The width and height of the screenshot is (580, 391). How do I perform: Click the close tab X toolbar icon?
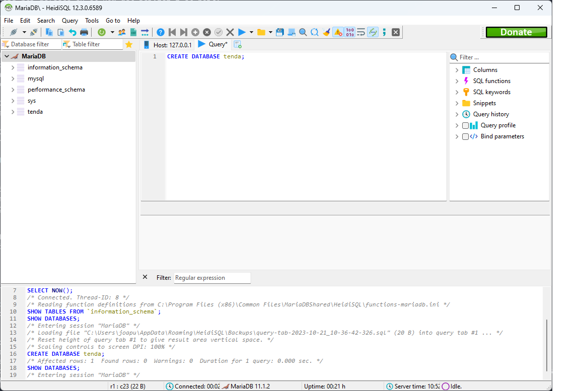coord(396,32)
